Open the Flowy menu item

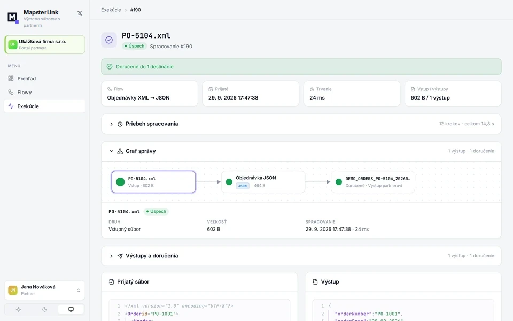coord(44,93)
